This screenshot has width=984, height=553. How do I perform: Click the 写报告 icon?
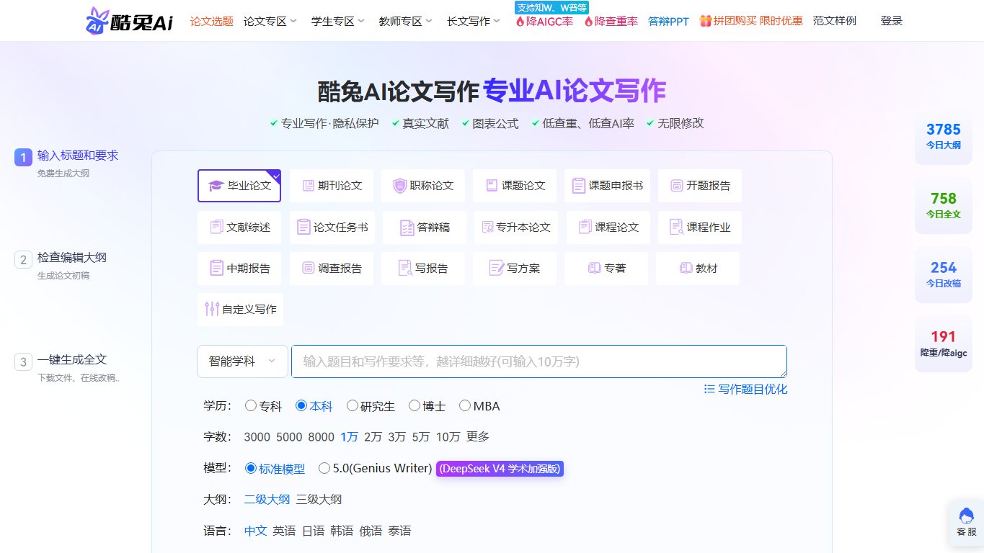(x=405, y=268)
